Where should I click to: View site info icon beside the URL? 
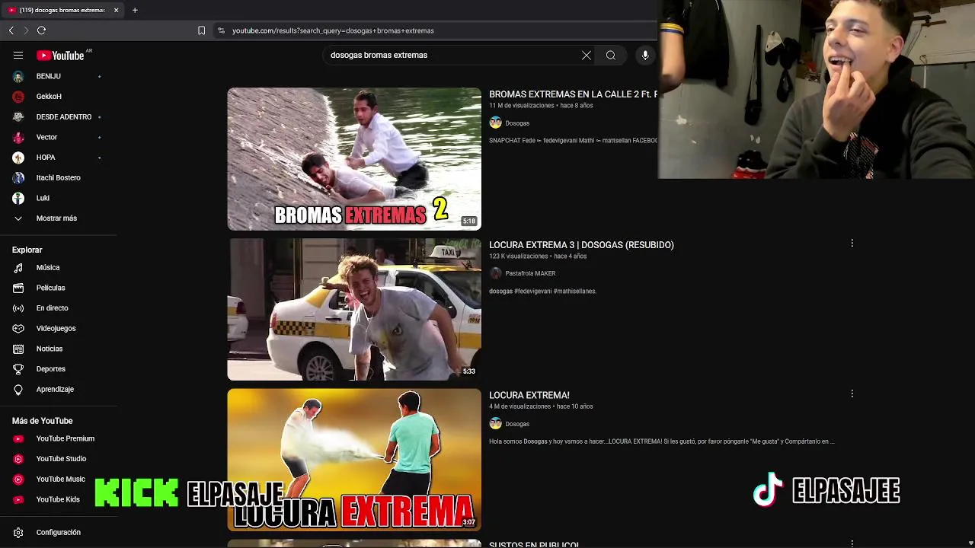click(221, 30)
